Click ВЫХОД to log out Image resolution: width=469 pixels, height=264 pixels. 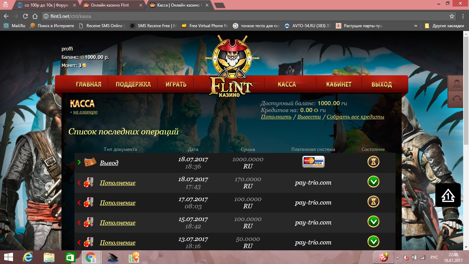381,85
